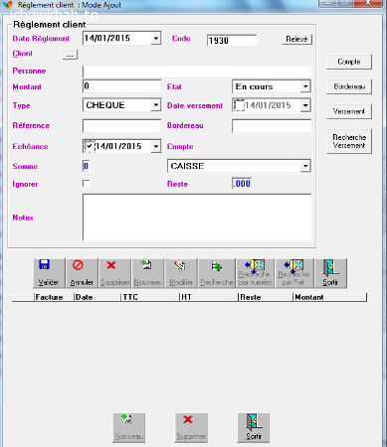Click Recherche par Réf icon button
Viewport: 387px width, 447px height.
pos(294,273)
